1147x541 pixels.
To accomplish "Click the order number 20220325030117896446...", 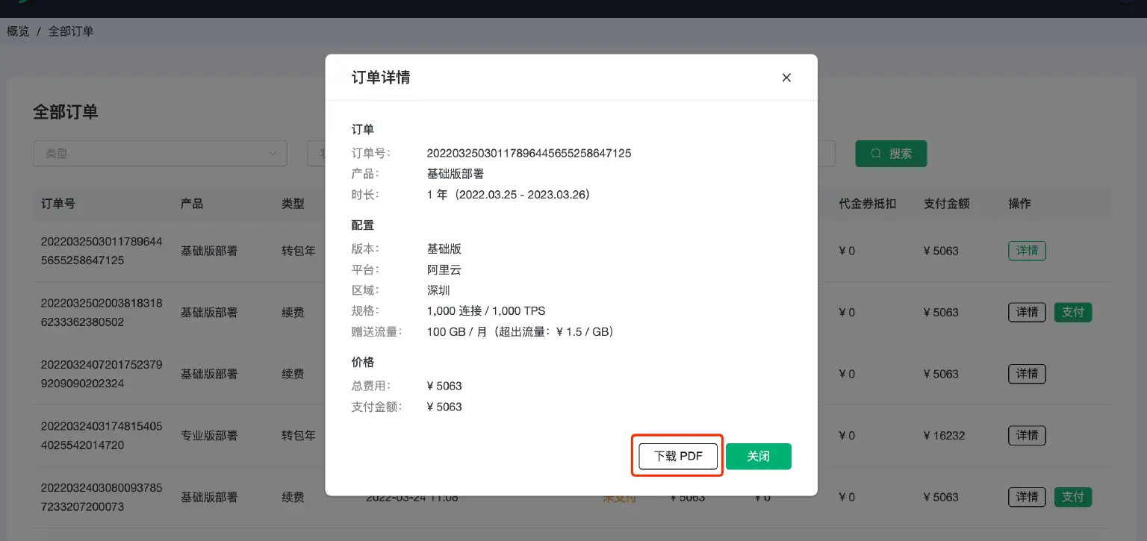I will click(101, 251).
